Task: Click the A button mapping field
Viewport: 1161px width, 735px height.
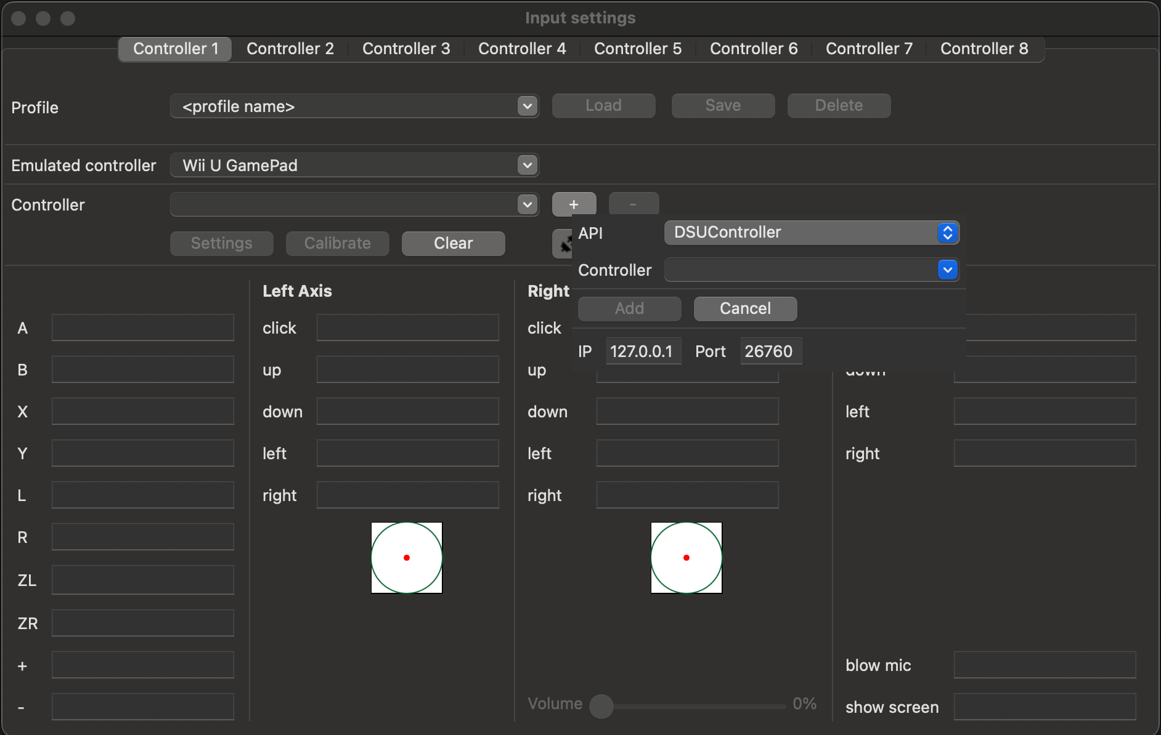Action: 142,327
